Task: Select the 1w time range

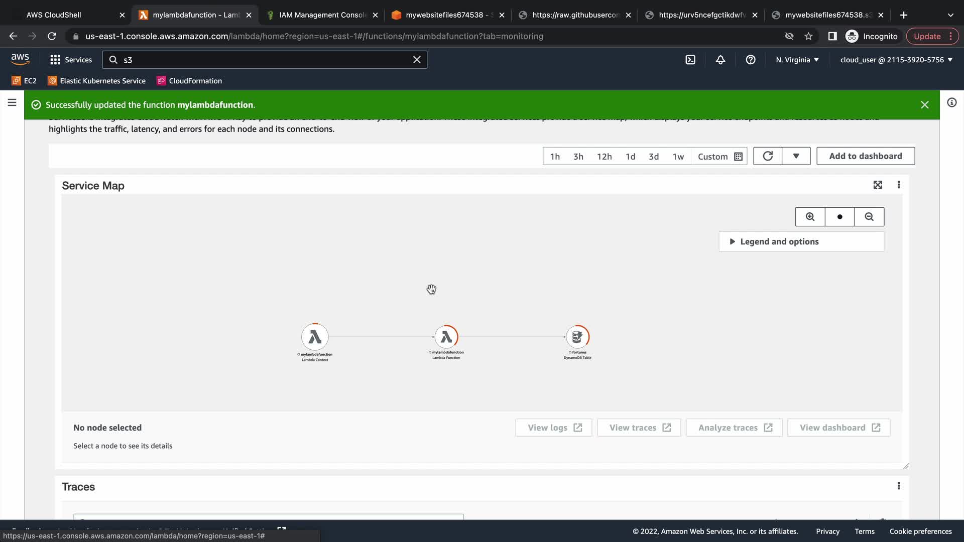Action: (678, 157)
